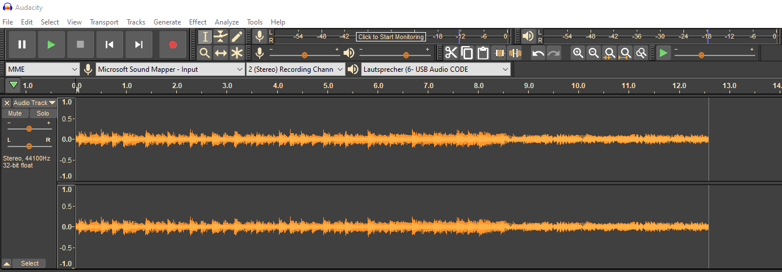Adjust the track pan L/R slider
This screenshot has width=782, height=272.
(29, 146)
